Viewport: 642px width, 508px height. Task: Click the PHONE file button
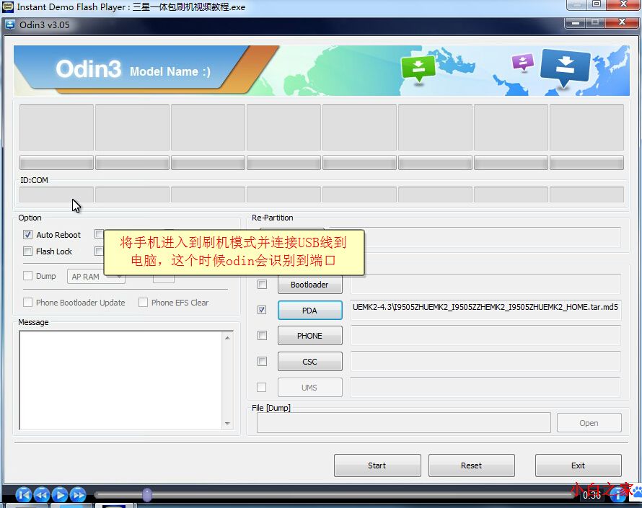coord(310,336)
